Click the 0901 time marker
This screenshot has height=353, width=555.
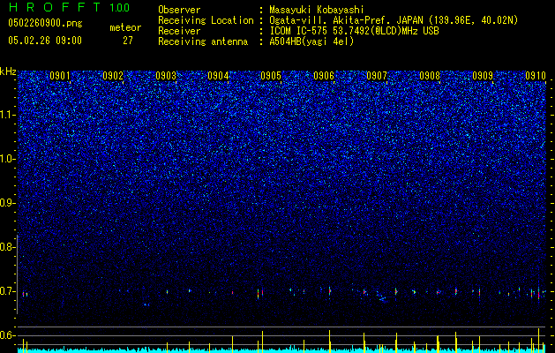60,76
